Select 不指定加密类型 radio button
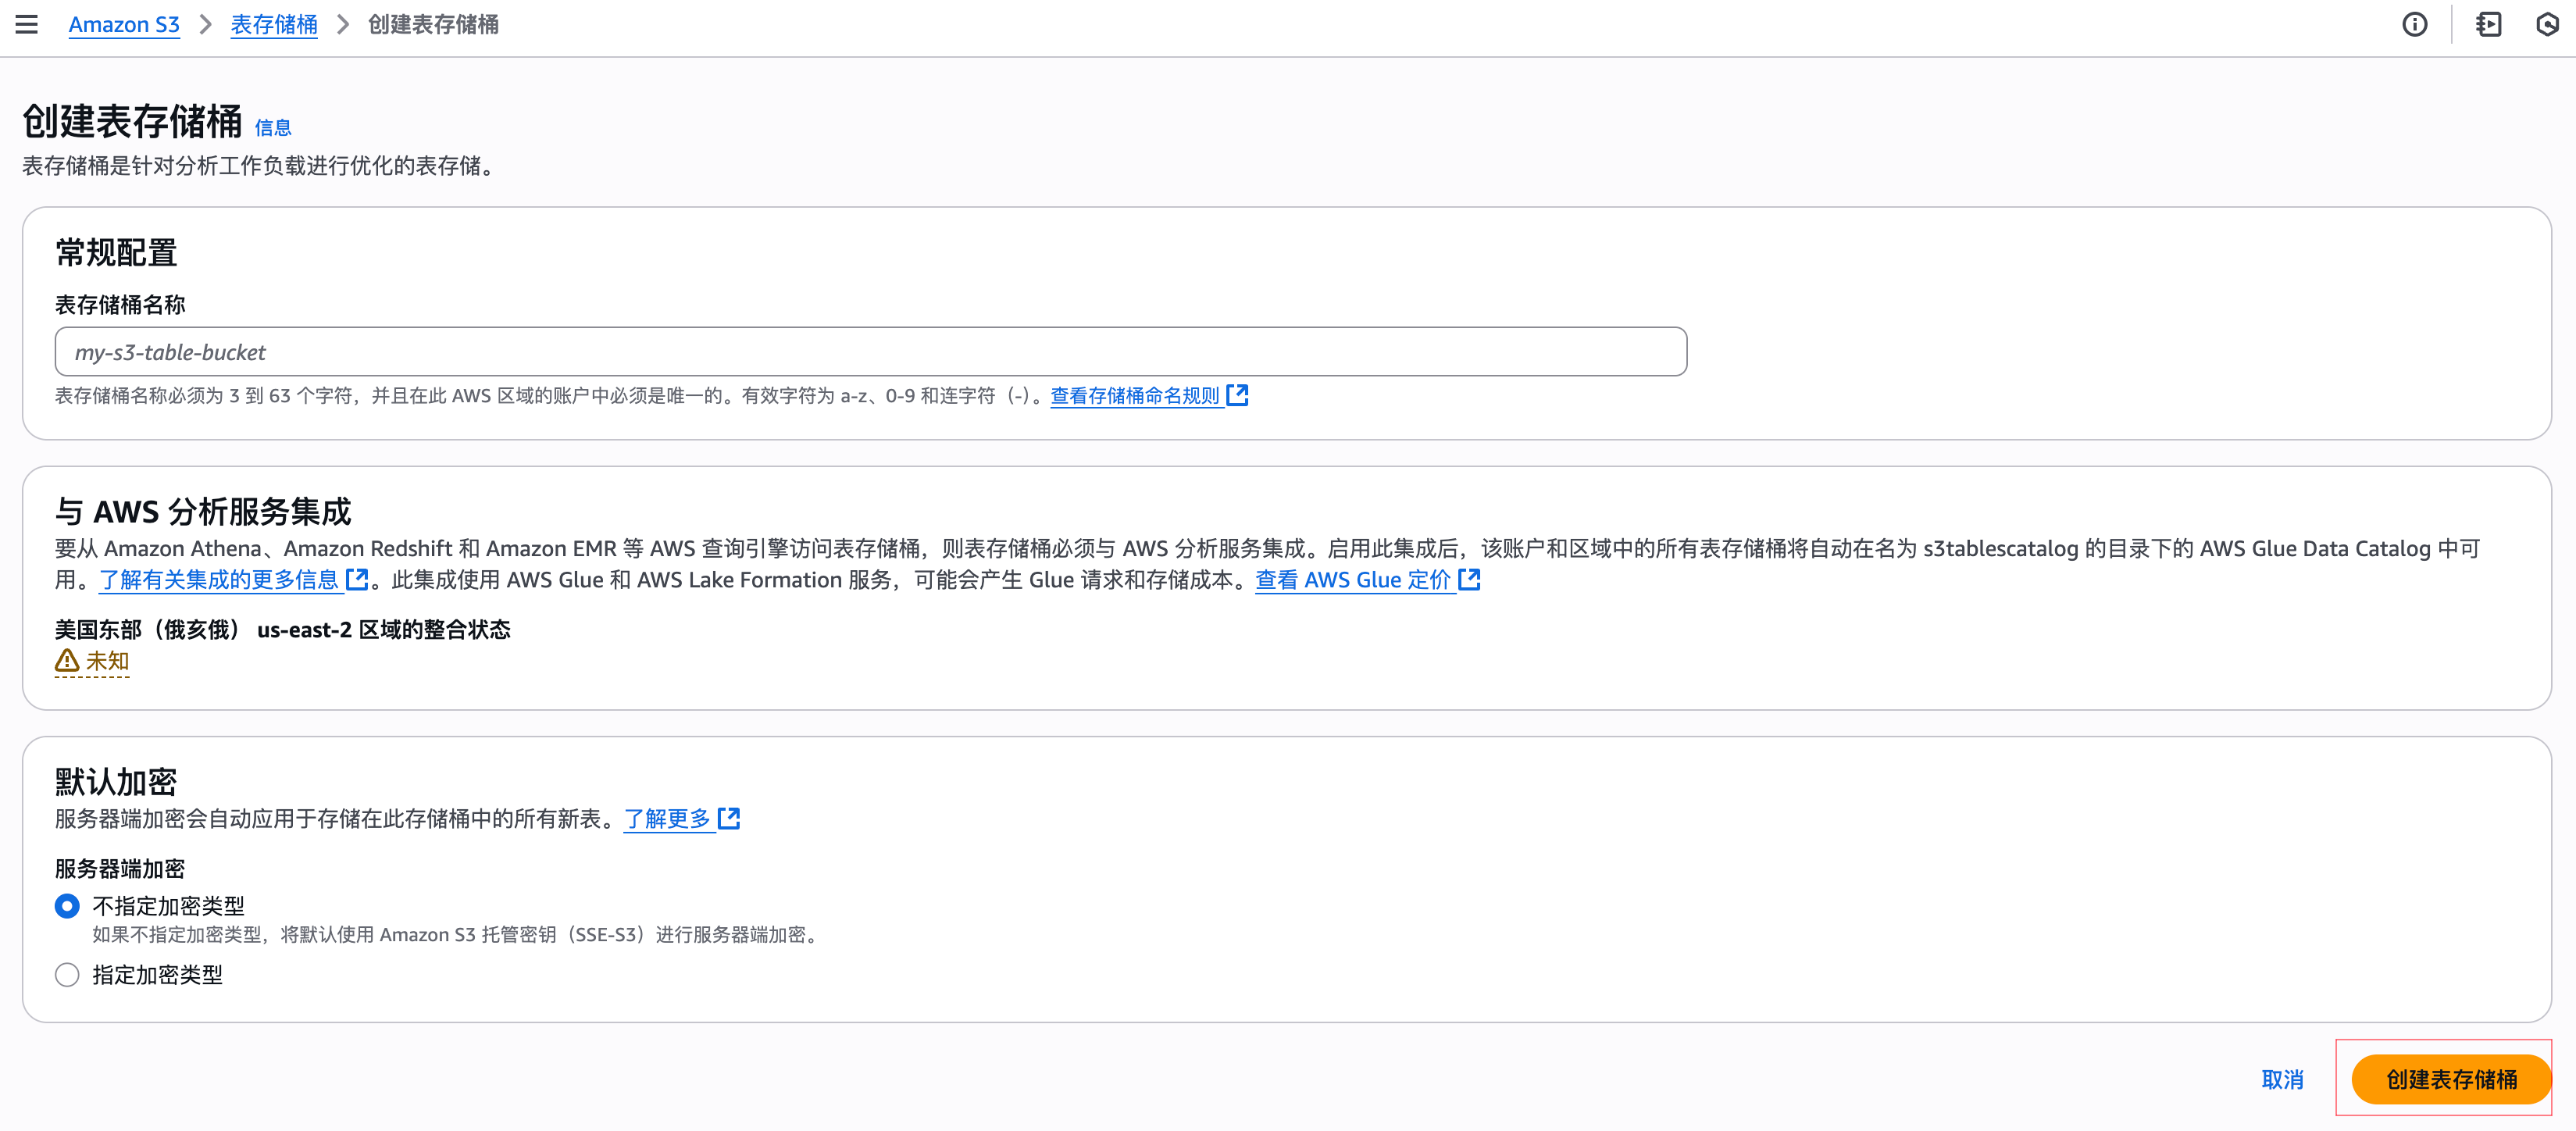2576x1131 pixels. pos(66,905)
